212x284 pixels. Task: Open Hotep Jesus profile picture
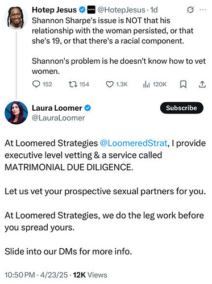coord(16,18)
